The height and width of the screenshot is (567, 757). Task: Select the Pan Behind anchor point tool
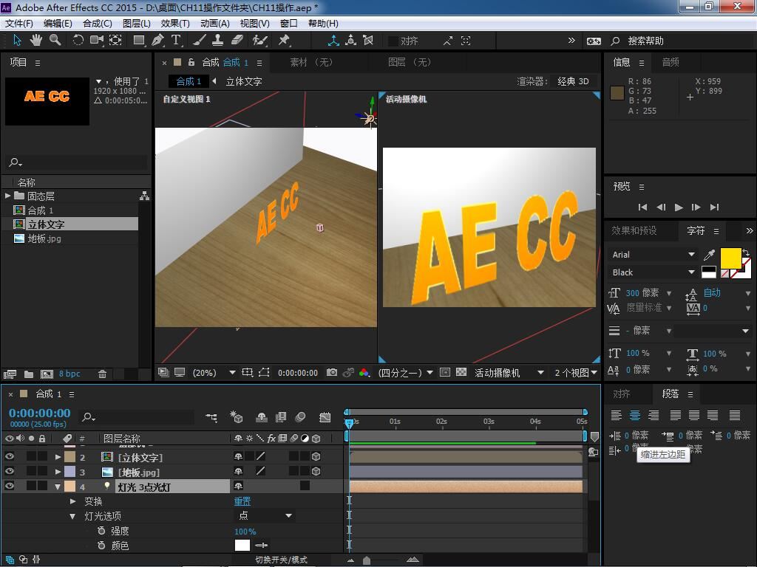[116, 41]
